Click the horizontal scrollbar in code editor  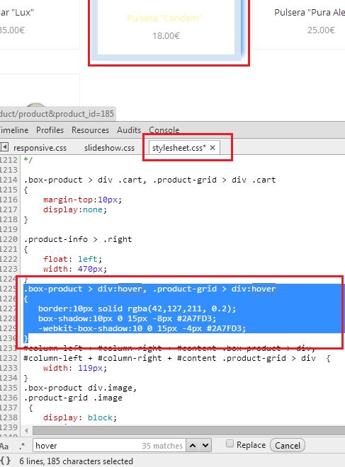[x=188, y=430]
